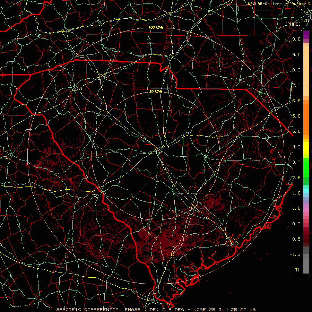Screen dimensions: 312x312
Task: Select the purple top segment of color bar
Action: point(306,35)
